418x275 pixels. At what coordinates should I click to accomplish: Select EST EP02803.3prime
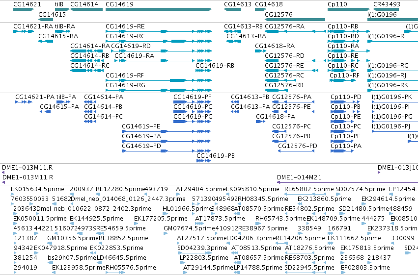click(365, 268)
